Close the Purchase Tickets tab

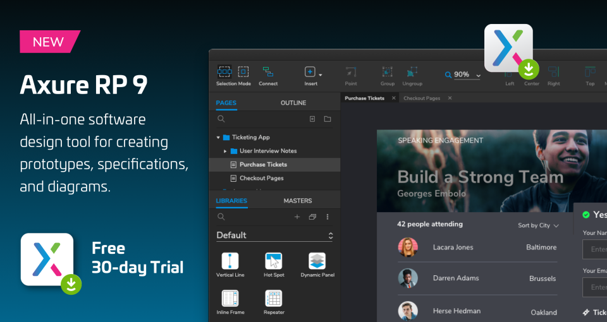pyautogui.click(x=394, y=98)
